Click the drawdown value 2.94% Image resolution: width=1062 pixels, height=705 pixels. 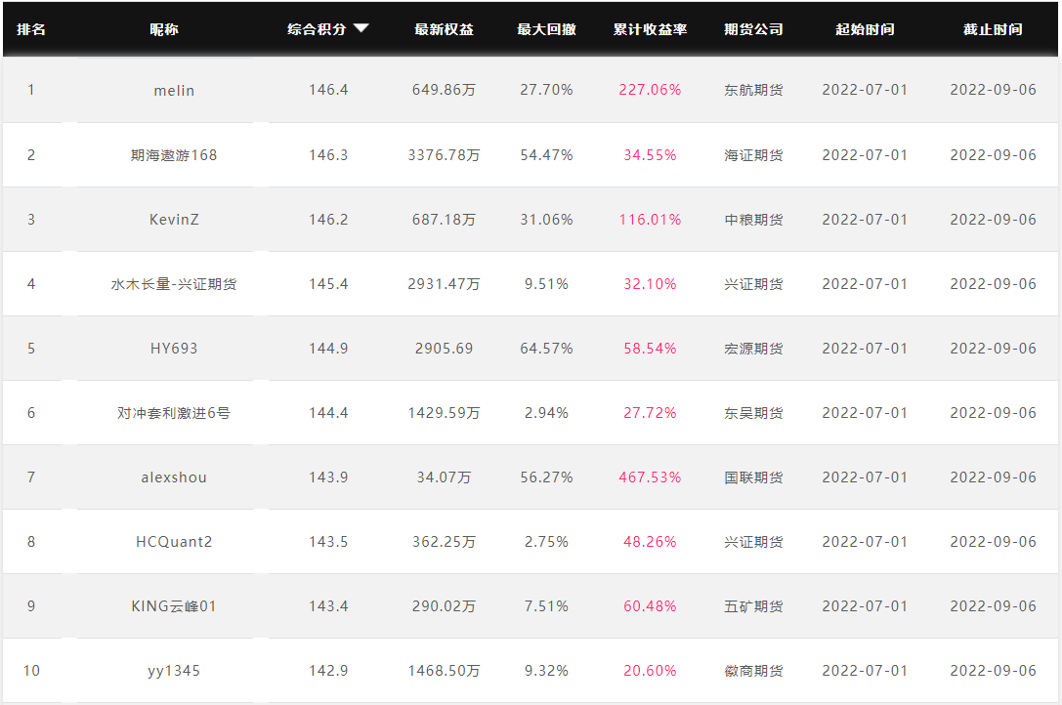546,412
